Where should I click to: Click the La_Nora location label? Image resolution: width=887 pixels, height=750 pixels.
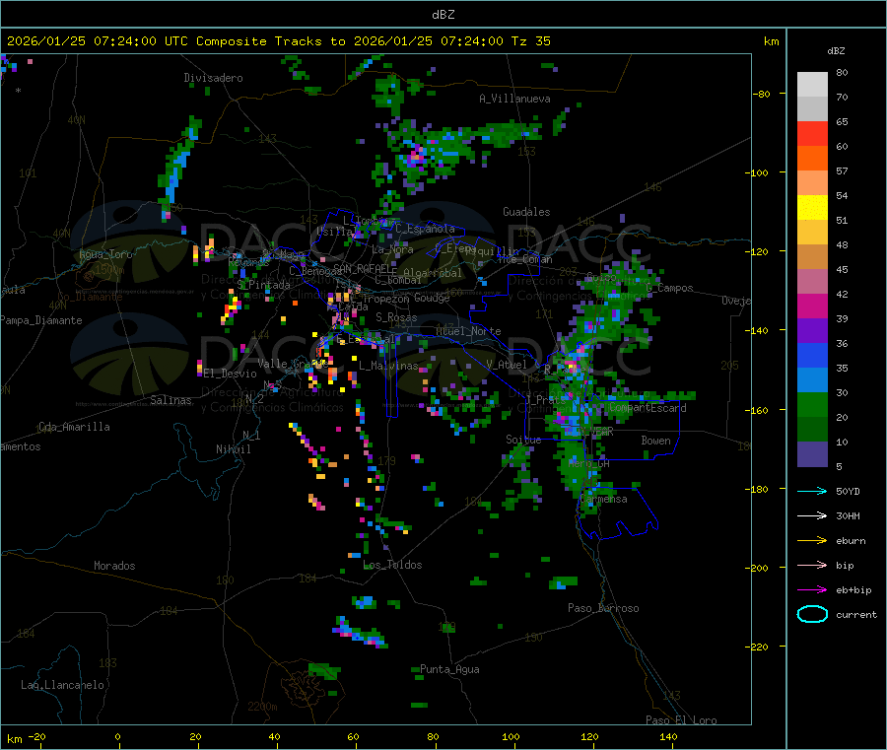click(392, 249)
